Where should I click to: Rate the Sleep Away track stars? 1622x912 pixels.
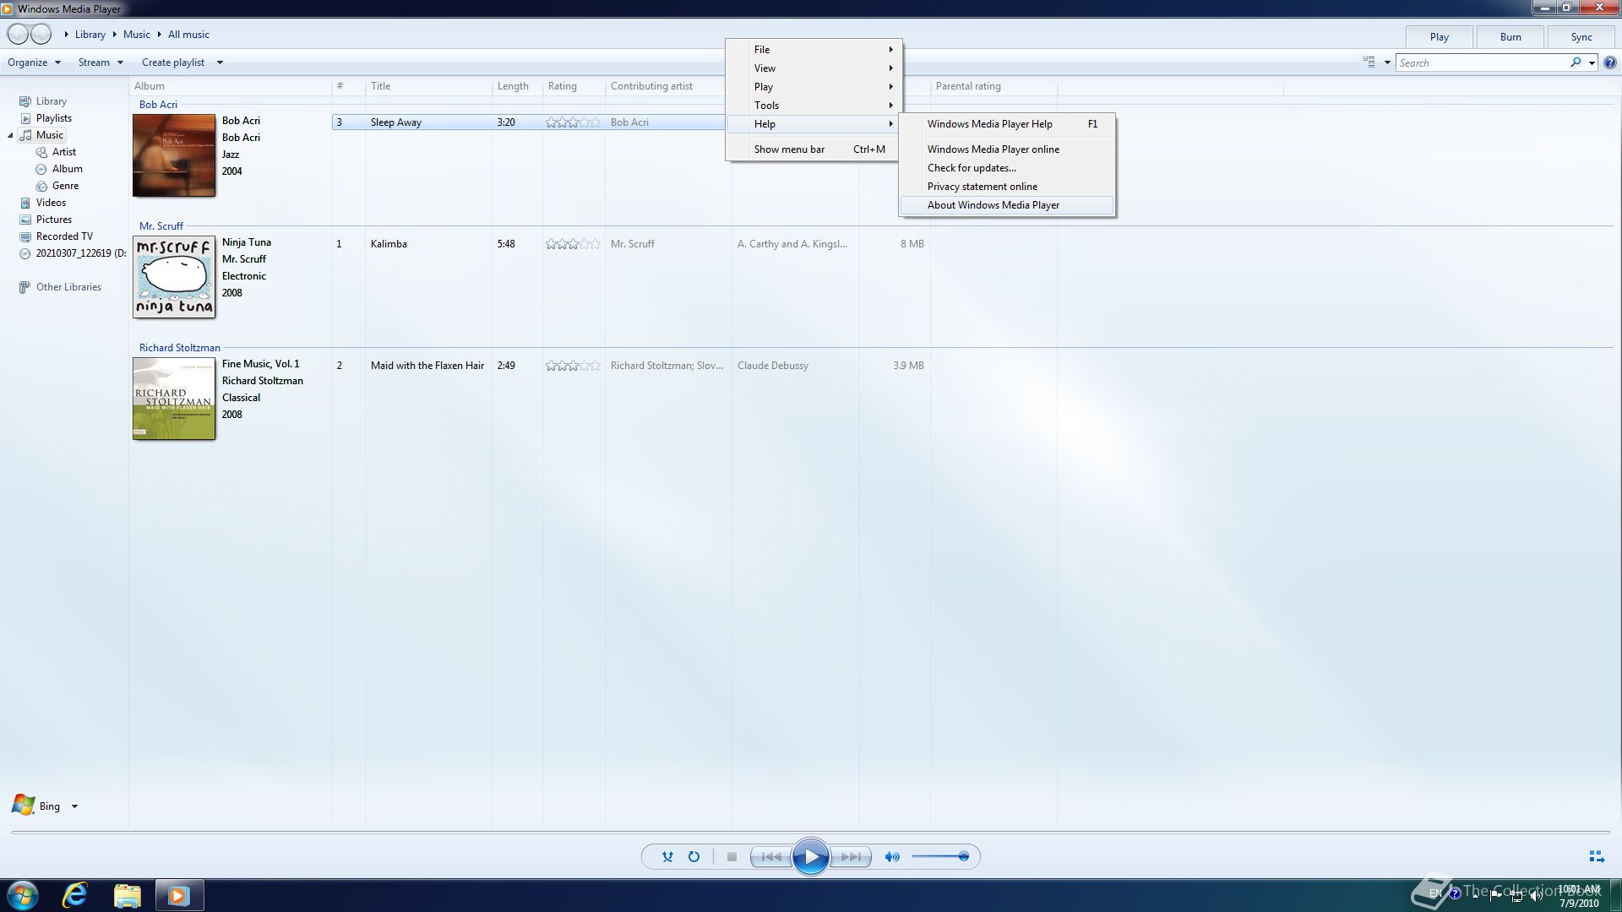(x=573, y=122)
